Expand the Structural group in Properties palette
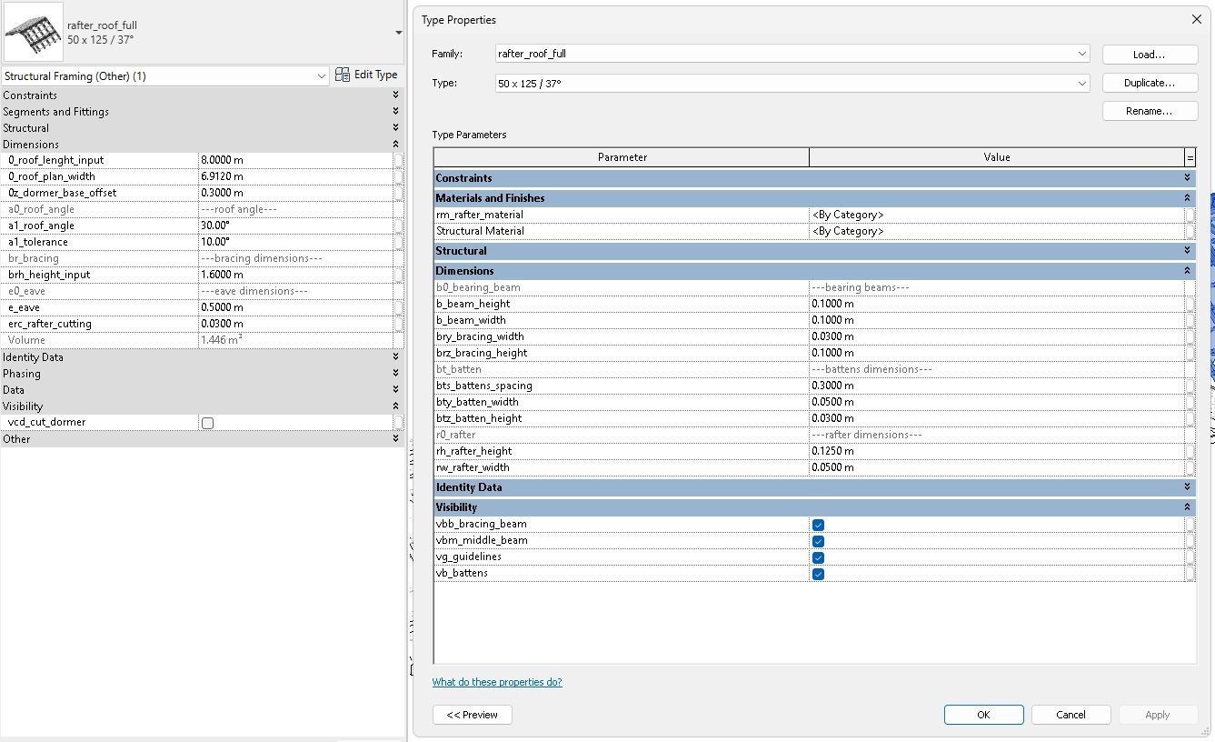Screen dimensions: 1215x742 coord(395,128)
